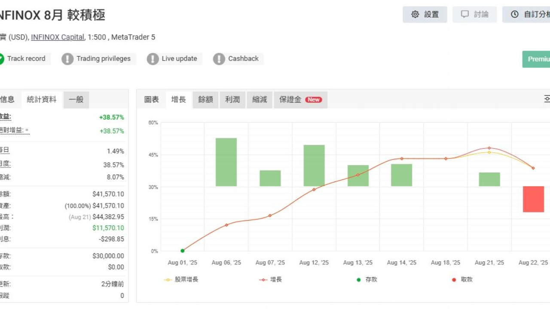Click the Aug 13, '25 axis label
This screenshot has height=309, width=550.
pos(358,263)
